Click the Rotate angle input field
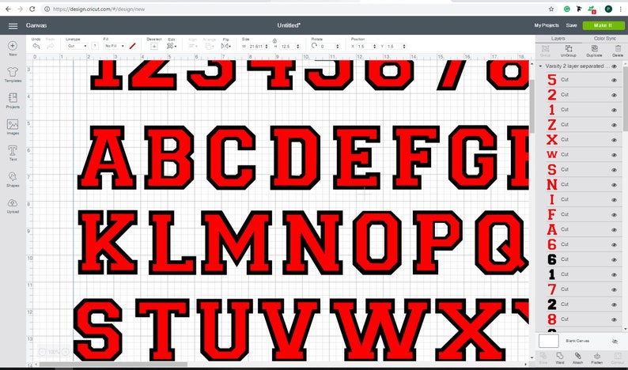 pyautogui.click(x=327, y=47)
